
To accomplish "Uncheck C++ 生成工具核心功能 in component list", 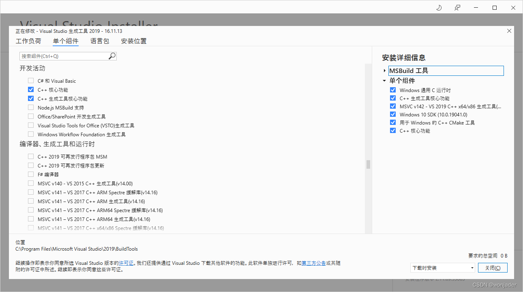I will [31, 99].
